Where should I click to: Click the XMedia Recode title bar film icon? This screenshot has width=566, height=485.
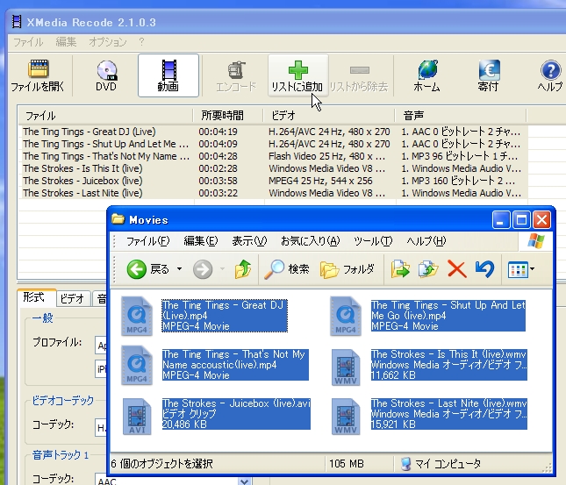[x=17, y=22]
